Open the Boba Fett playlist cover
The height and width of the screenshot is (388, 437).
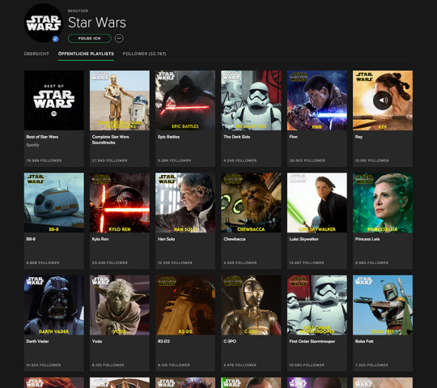tap(383, 305)
